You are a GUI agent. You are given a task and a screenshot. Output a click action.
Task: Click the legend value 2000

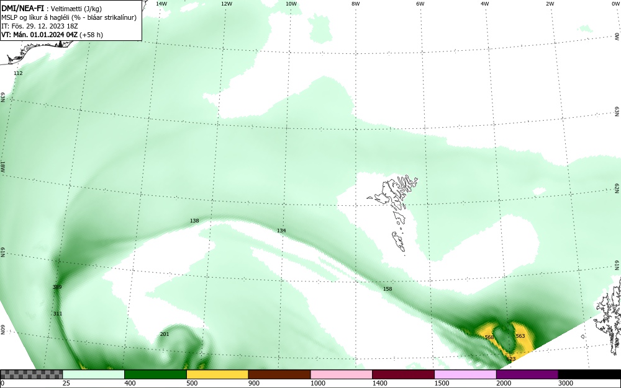click(504, 383)
